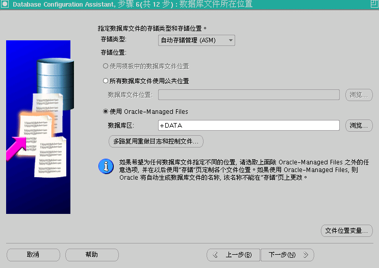Click the 取消 button
The image size is (379, 268).
(x=33, y=255)
